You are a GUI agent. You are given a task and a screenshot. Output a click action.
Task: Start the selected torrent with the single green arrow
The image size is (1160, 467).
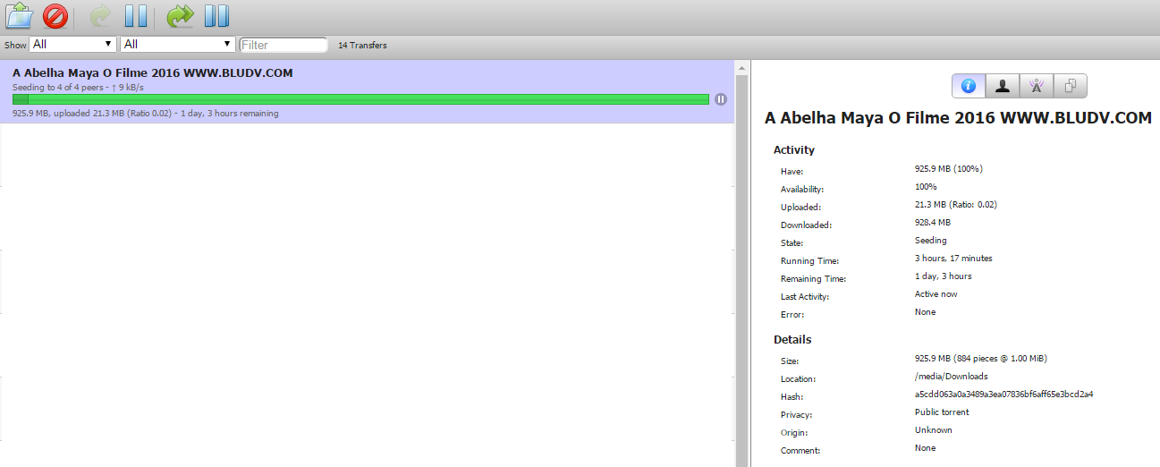click(101, 16)
